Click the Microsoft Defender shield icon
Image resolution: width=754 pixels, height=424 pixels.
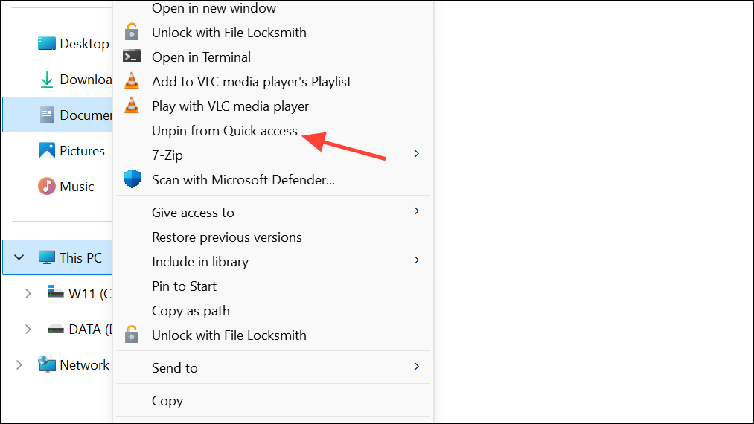click(x=132, y=179)
